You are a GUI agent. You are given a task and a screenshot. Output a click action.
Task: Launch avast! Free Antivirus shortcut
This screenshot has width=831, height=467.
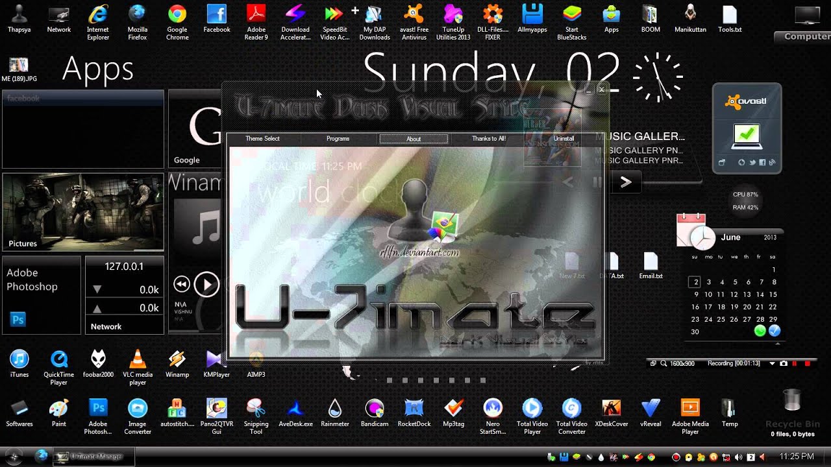point(414,22)
